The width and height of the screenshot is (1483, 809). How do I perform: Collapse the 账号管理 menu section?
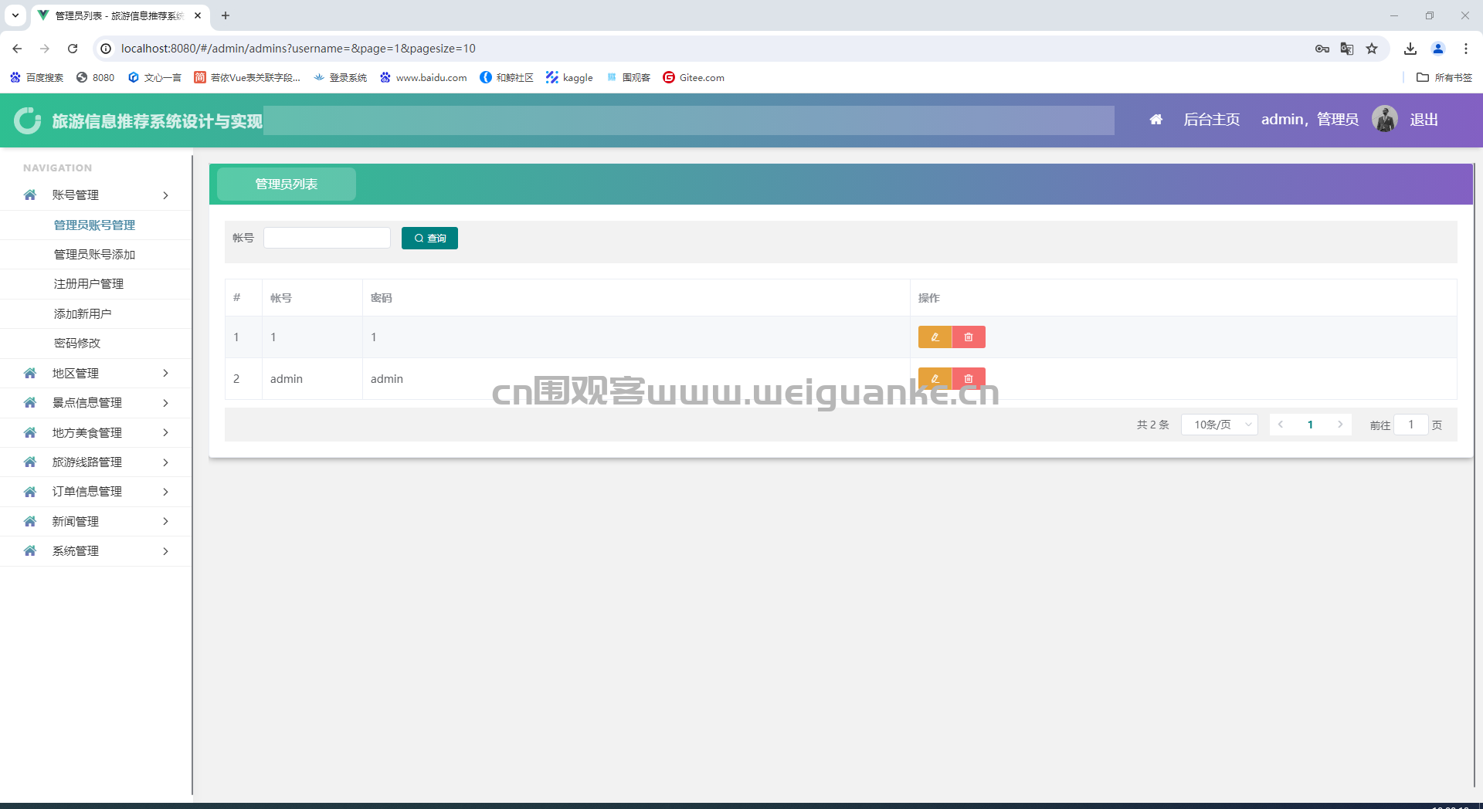coord(96,195)
